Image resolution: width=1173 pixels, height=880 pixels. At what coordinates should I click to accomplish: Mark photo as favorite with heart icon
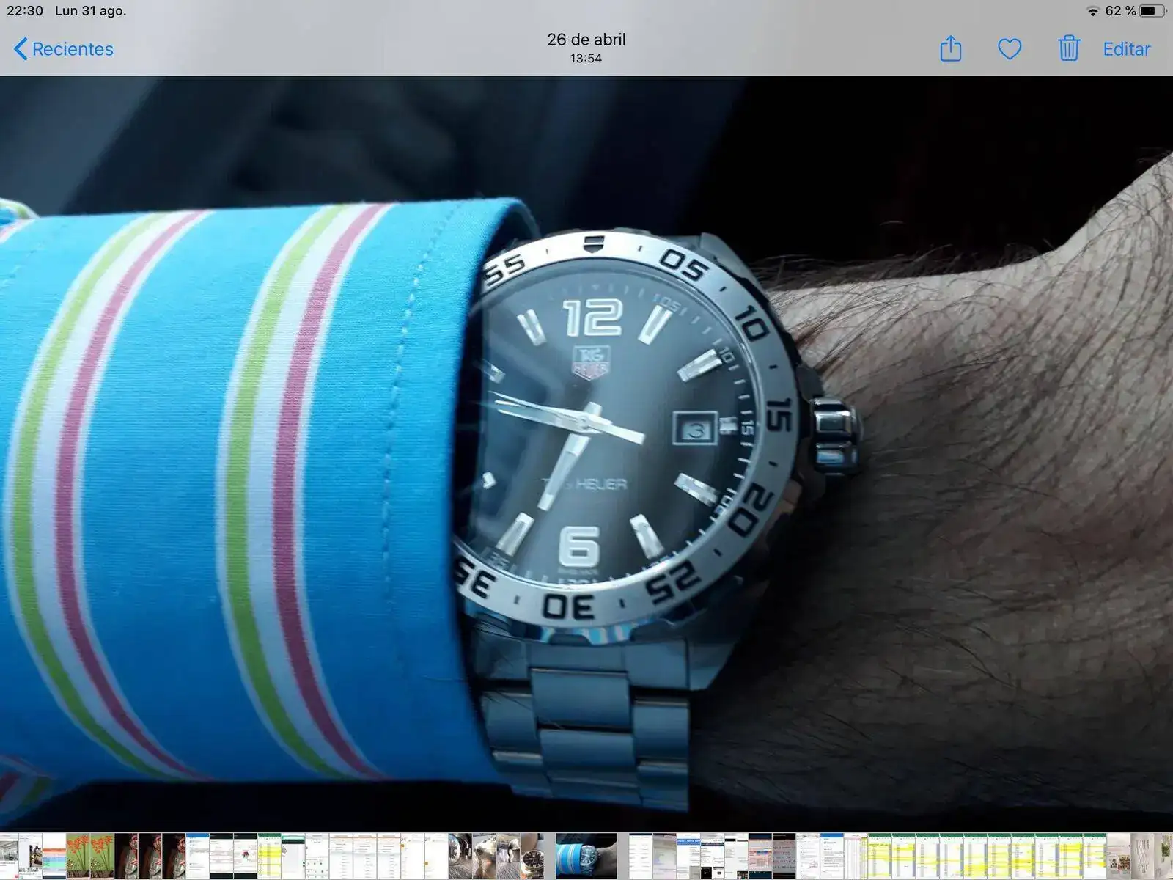click(x=1010, y=49)
